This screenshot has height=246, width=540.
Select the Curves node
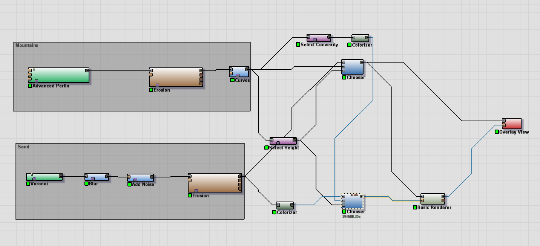[239, 72]
